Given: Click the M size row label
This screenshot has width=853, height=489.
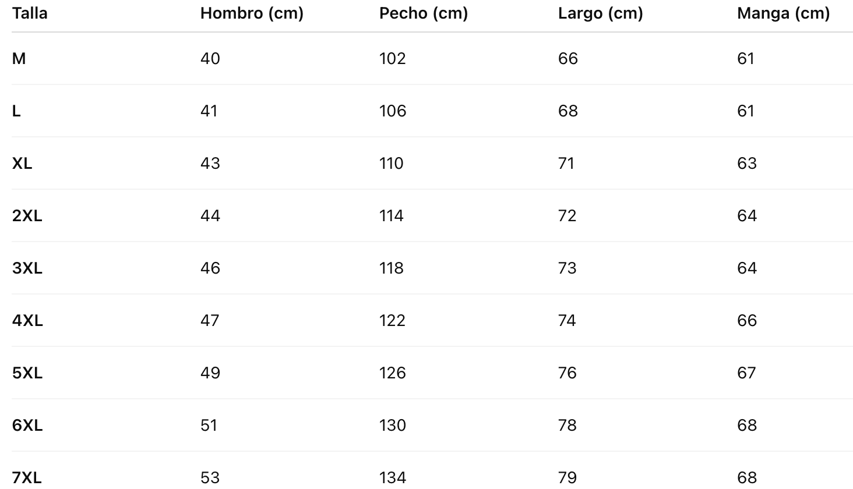Looking at the screenshot, I should (x=19, y=58).
